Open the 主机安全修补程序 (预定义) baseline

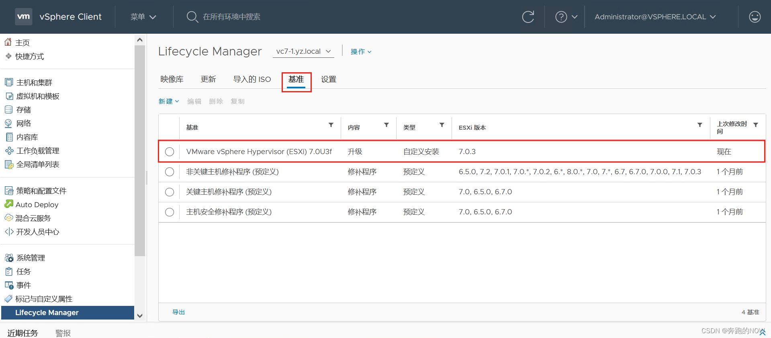(x=229, y=212)
